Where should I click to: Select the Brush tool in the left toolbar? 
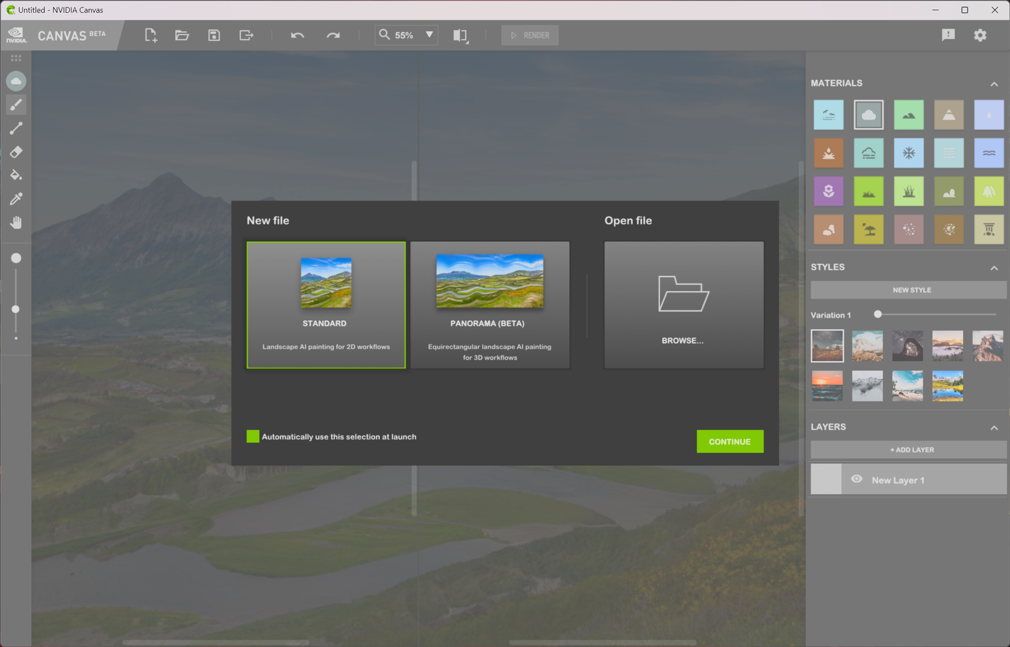(16, 105)
